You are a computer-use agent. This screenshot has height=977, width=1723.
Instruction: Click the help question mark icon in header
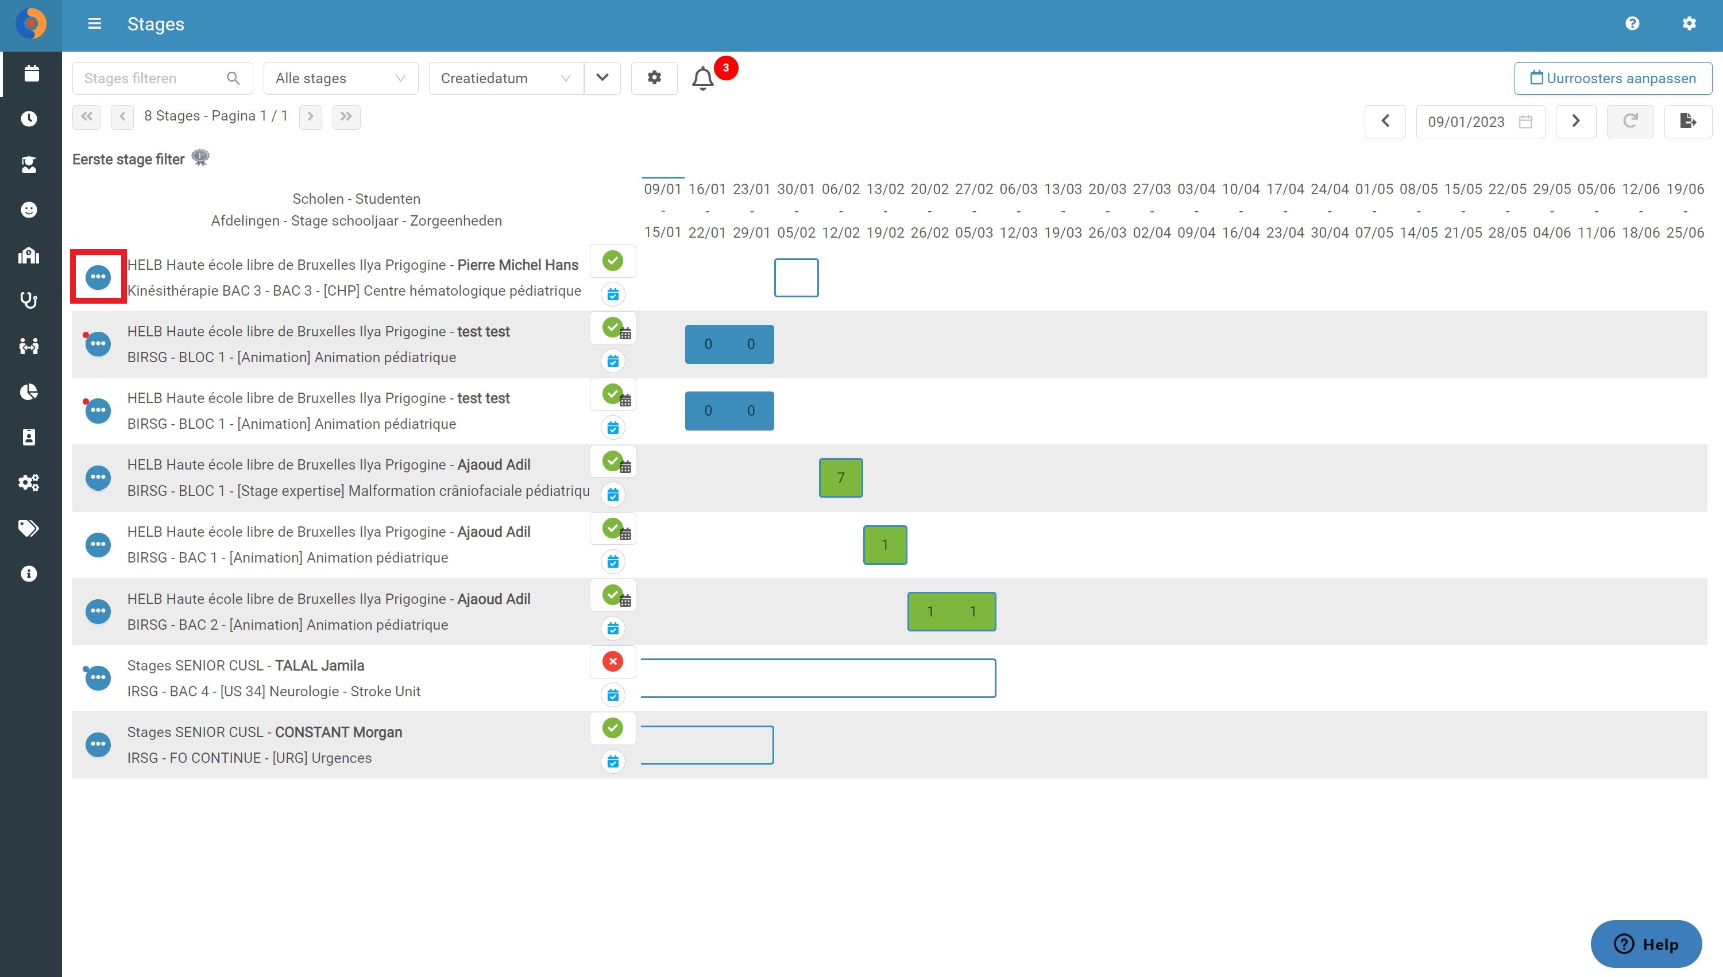point(1632,24)
